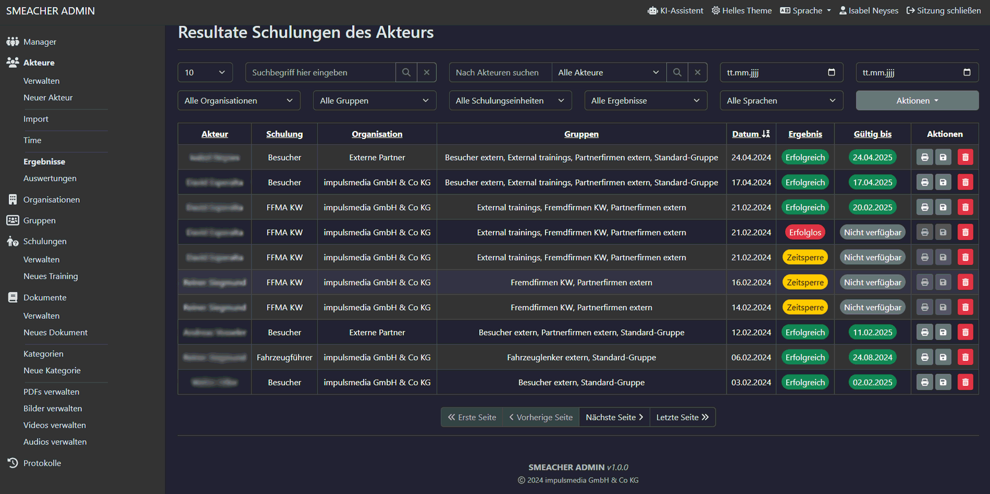Viewport: 990px width, 494px height.
Task: Open Auswertungen in sidebar
Action: (50, 178)
